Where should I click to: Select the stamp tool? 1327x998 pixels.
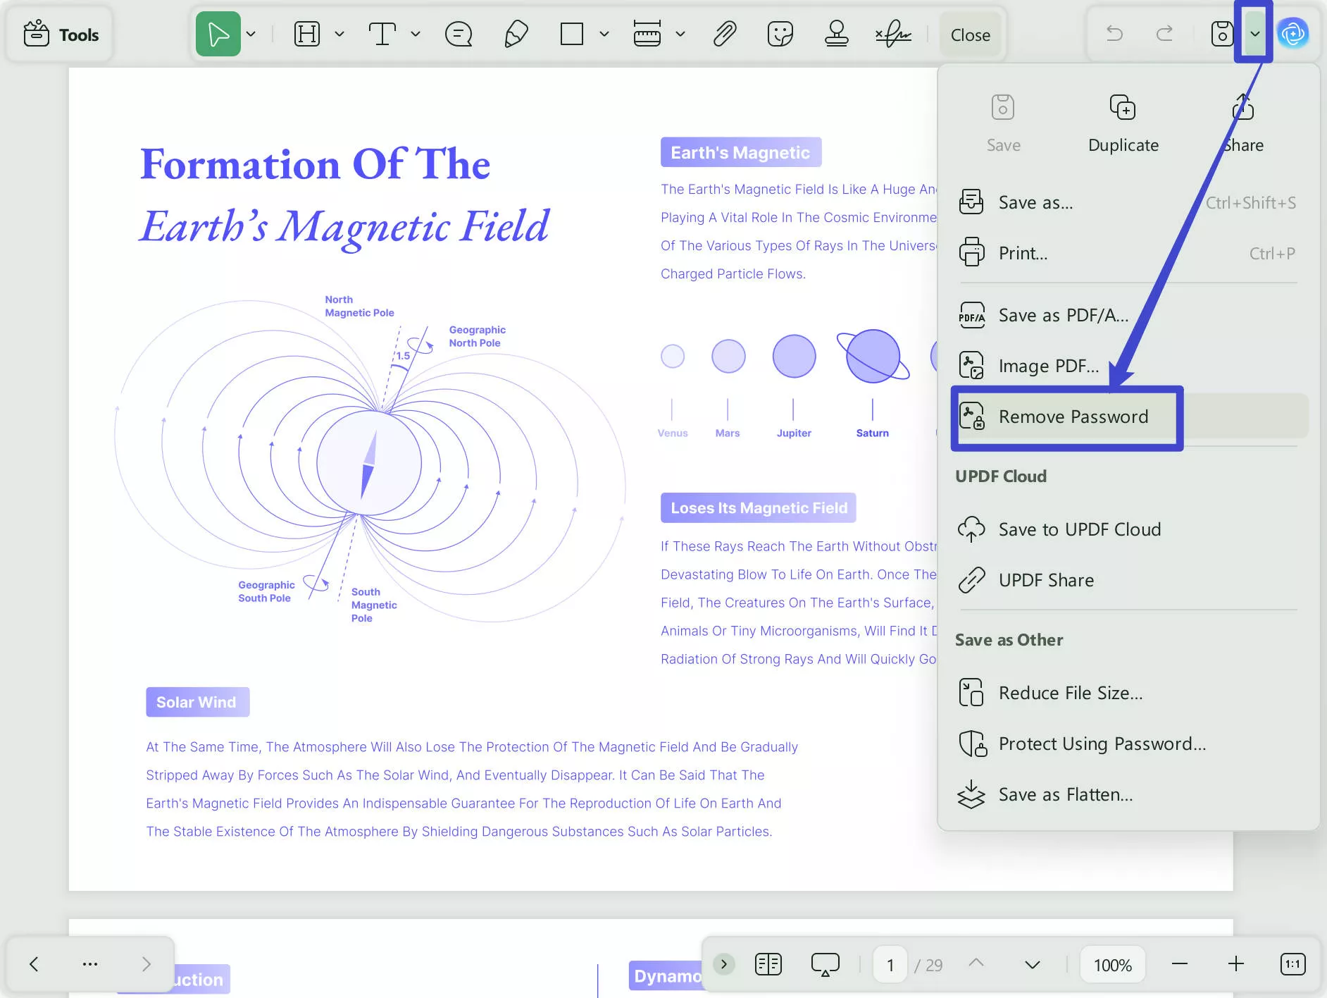pos(837,33)
